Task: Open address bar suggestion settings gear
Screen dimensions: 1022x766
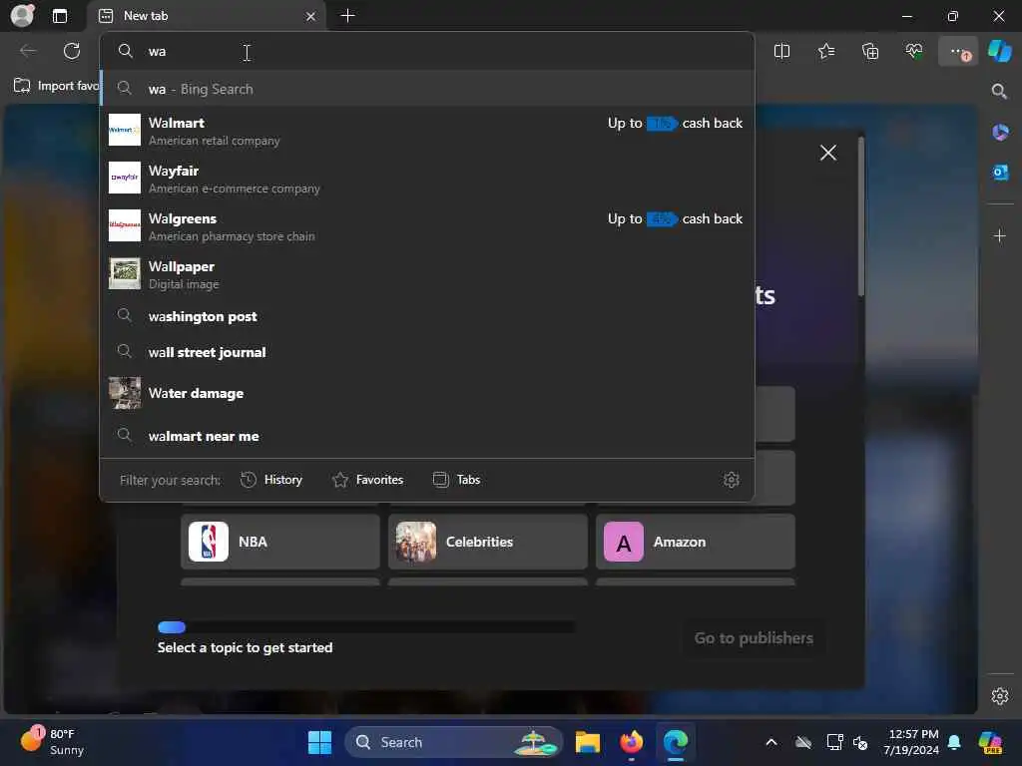Action: (x=732, y=480)
